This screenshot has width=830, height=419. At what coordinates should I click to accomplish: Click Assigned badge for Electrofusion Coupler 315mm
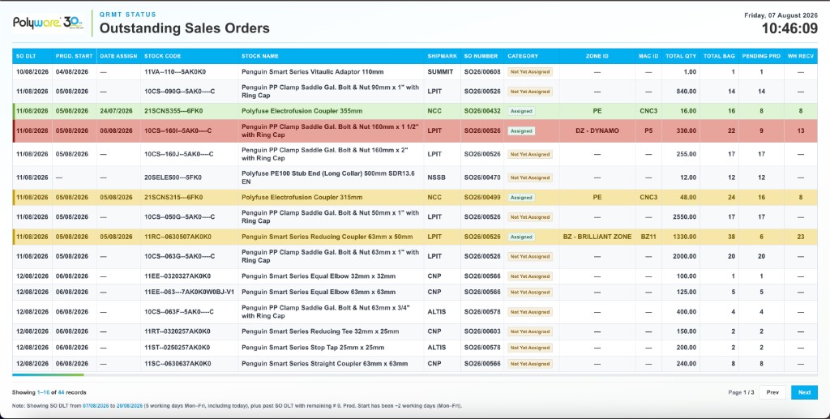pyautogui.click(x=521, y=197)
